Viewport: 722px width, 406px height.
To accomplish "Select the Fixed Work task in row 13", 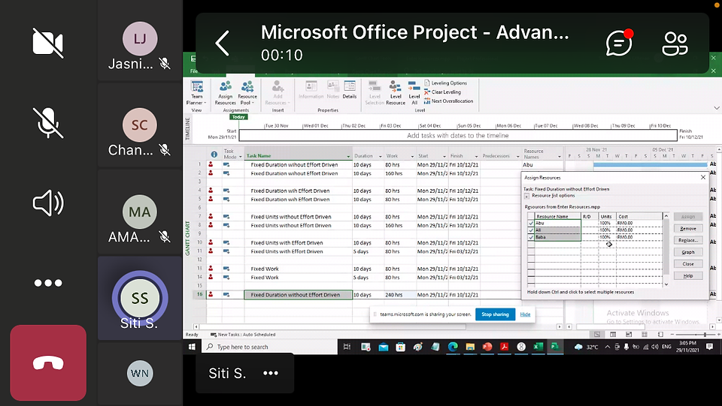I will pos(265,269).
